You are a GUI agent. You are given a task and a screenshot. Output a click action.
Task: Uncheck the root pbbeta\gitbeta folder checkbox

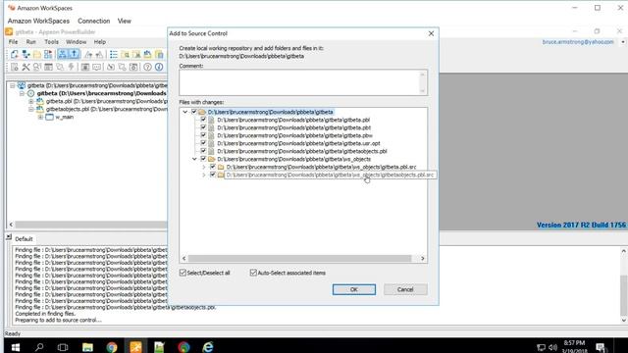point(194,112)
